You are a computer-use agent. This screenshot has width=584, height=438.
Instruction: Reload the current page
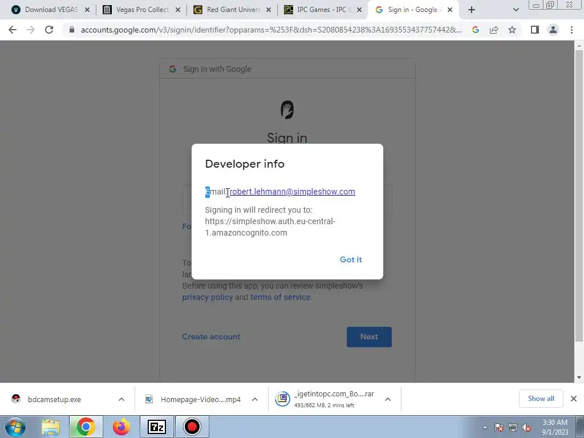(49, 30)
